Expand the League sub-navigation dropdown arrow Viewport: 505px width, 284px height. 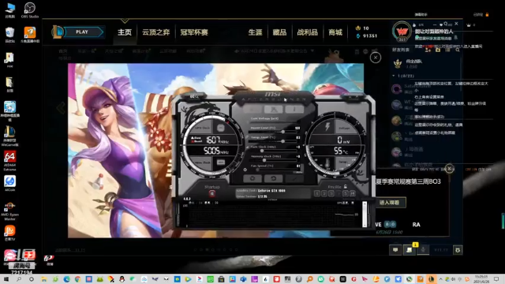pos(312,50)
